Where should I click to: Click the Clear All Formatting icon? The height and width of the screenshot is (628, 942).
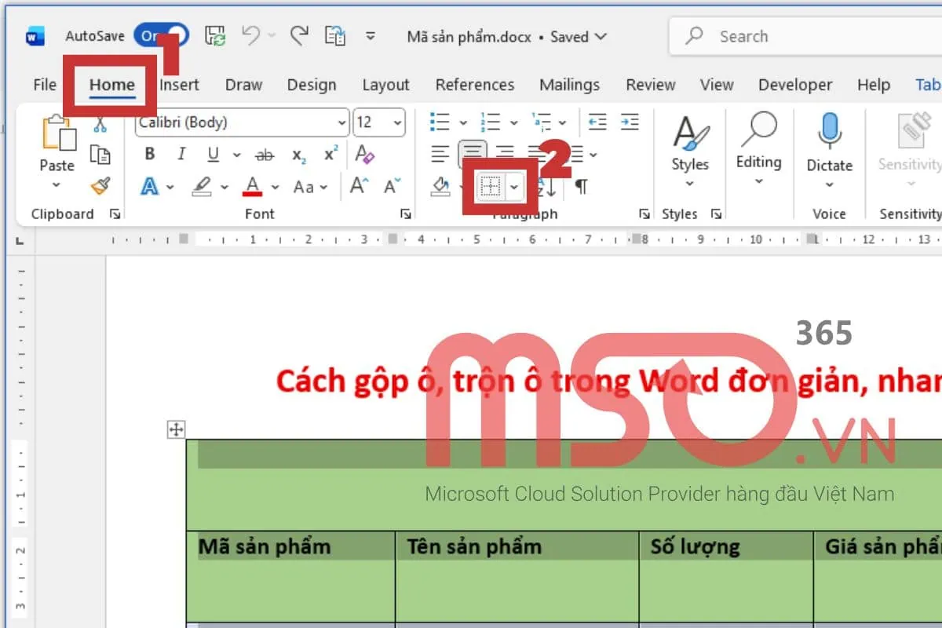tap(365, 155)
